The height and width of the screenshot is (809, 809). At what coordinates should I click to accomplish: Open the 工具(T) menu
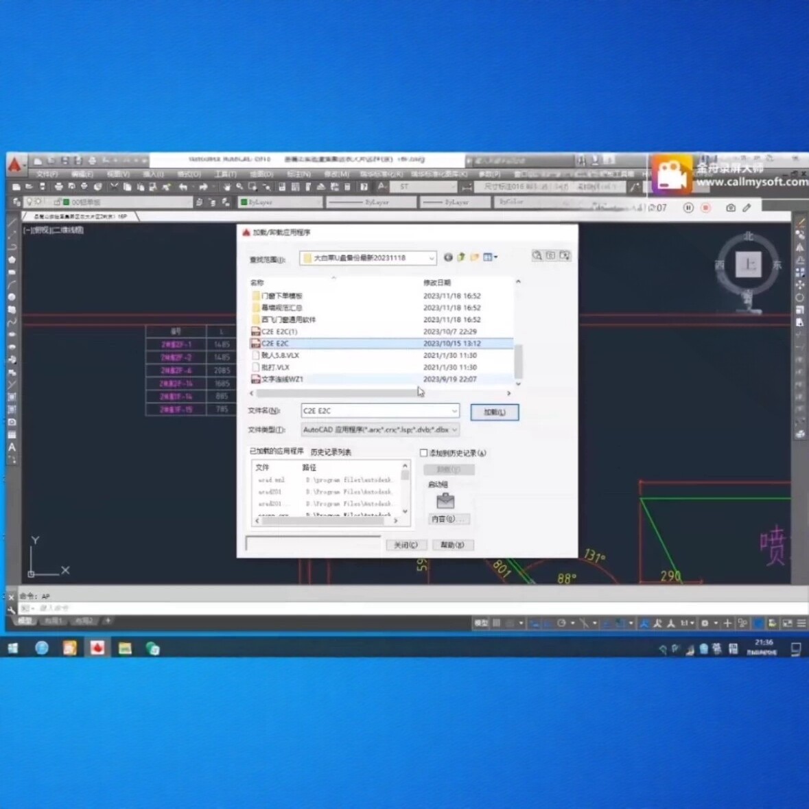(226, 174)
